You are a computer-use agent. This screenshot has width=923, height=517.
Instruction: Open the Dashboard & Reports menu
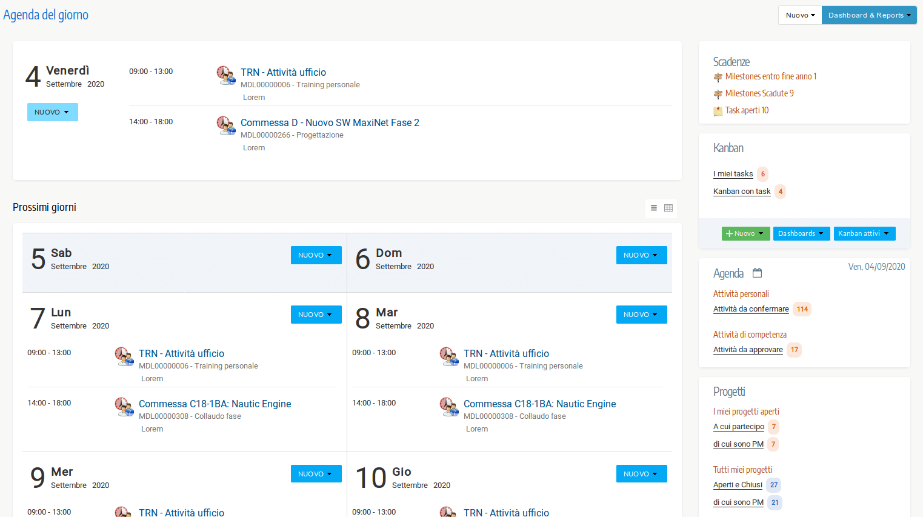[869, 15]
